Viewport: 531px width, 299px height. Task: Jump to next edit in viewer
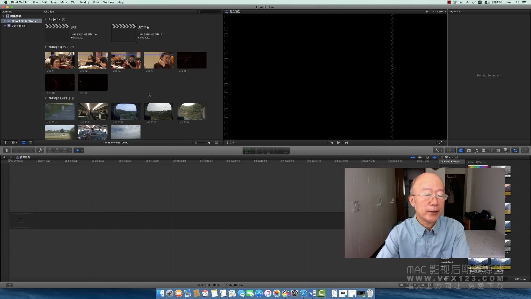pos(346,143)
